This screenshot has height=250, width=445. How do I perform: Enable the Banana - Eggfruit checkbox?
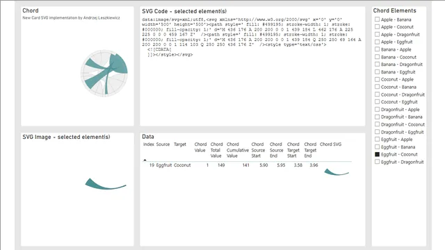[377, 72]
